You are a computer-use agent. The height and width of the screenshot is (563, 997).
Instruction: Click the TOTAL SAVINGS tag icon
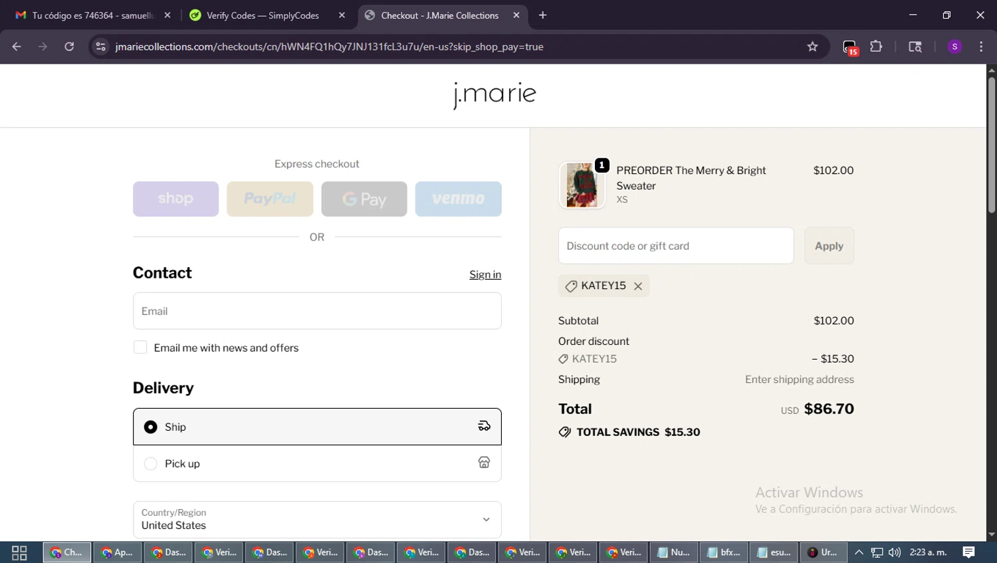point(565,432)
